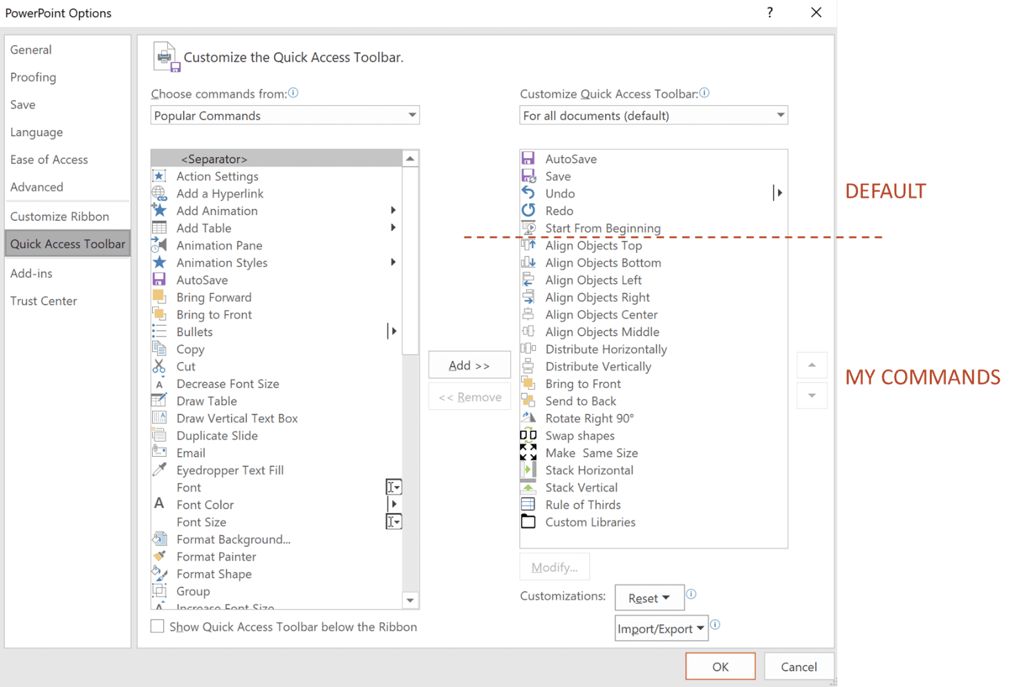Select Draw Vertical Text Box command
Viewport: 1015px width, 687px height.
pos(277,418)
